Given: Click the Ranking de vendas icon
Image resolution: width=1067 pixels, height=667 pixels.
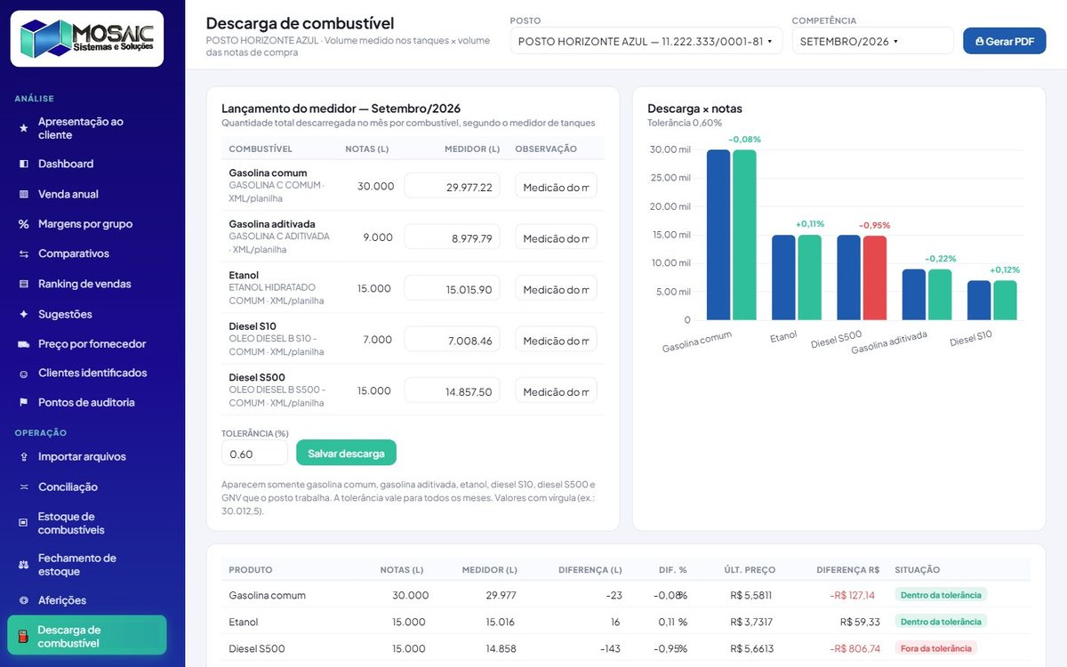Looking at the screenshot, I should (24, 284).
